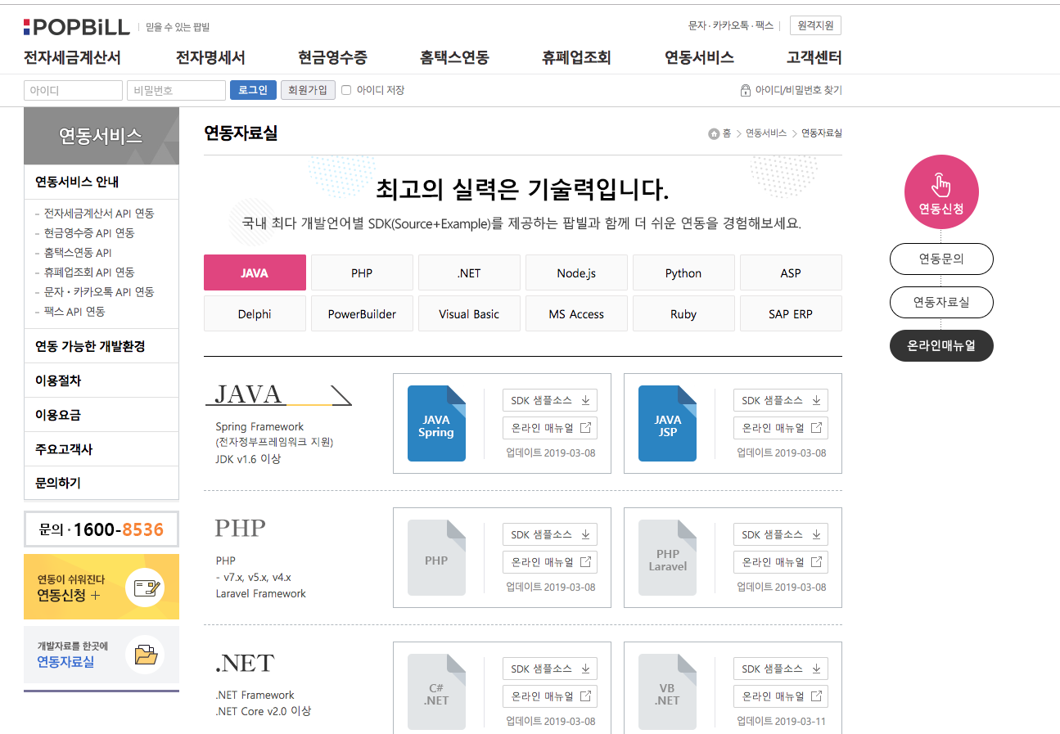This screenshot has height=734, width=1060.
Task: Open 연동 가능한 개발환경 sidebar item
Action: pos(101,346)
